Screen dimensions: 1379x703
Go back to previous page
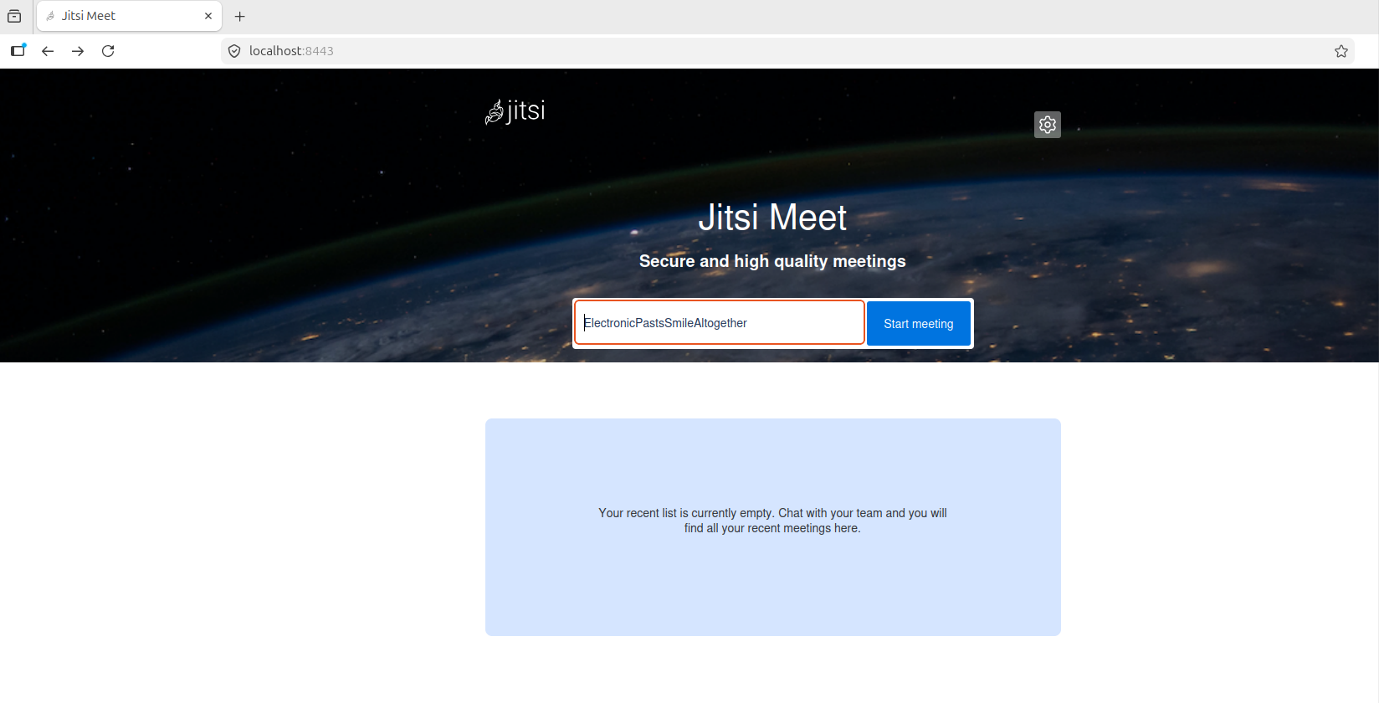(x=48, y=51)
